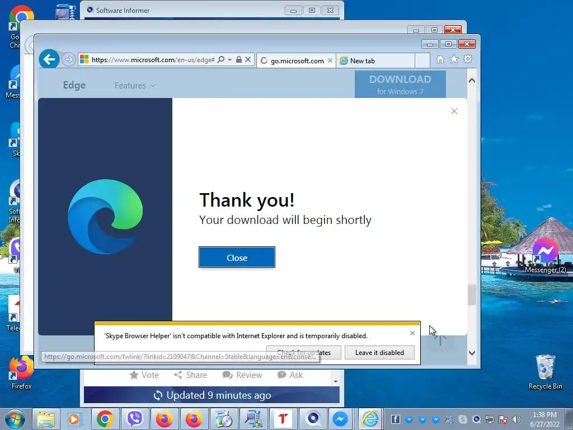This screenshot has width=573, height=430.
Task: Open Viber from the taskbar
Action: click(x=135, y=419)
